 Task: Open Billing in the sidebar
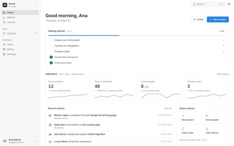(x=20, y=49)
